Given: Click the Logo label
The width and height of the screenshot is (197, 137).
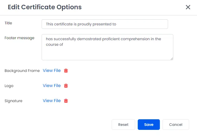Looking at the screenshot, I should click(x=9, y=86).
